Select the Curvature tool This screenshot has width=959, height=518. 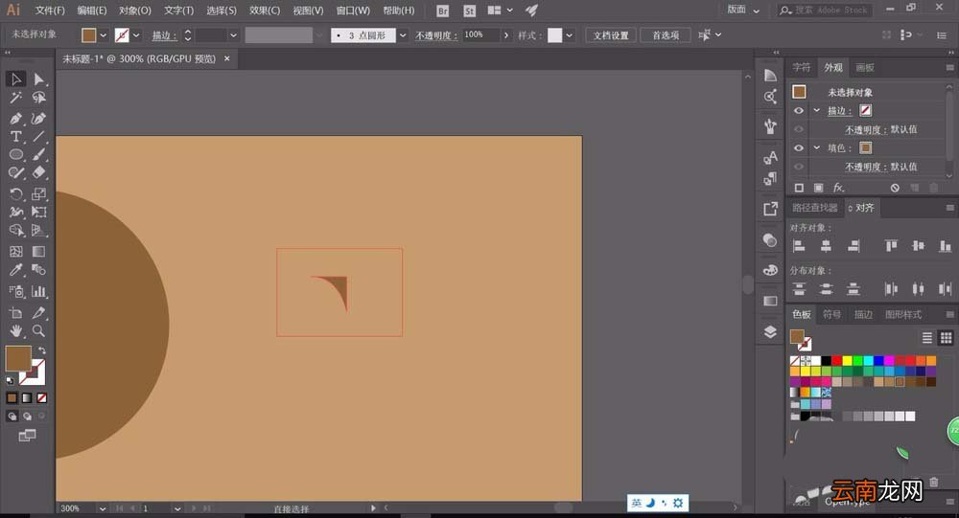click(x=38, y=118)
